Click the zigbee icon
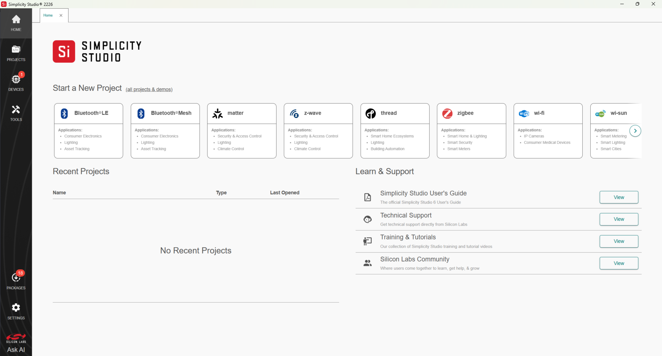 (447, 113)
